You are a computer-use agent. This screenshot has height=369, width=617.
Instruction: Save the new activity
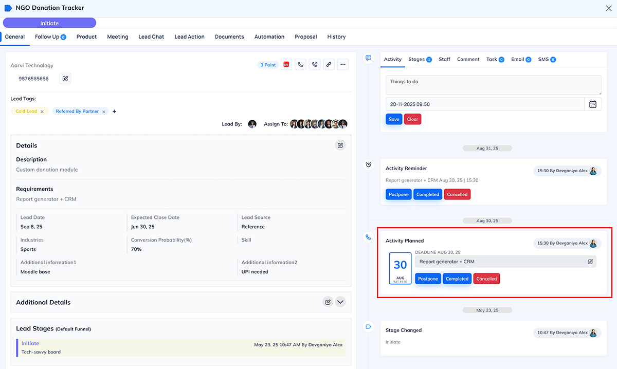click(394, 119)
